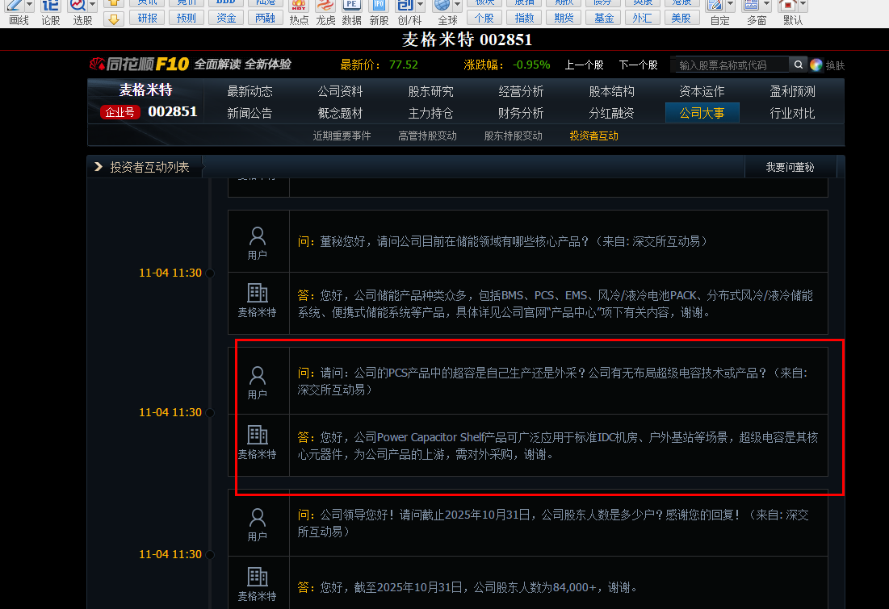Switch to the 财务分析 tab
The width and height of the screenshot is (889, 609).
pos(521,113)
